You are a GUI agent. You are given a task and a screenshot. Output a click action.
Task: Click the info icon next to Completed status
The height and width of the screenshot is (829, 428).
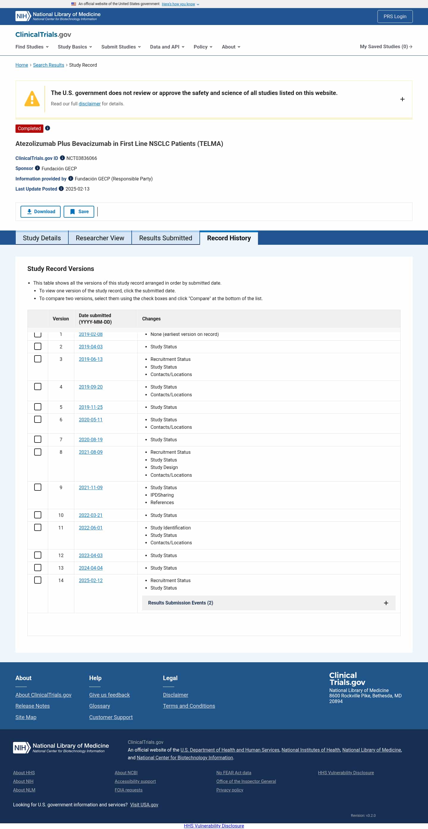click(x=48, y=128)
